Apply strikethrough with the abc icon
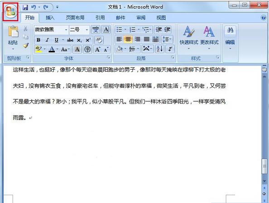269x203 pixels. (70, 40)
